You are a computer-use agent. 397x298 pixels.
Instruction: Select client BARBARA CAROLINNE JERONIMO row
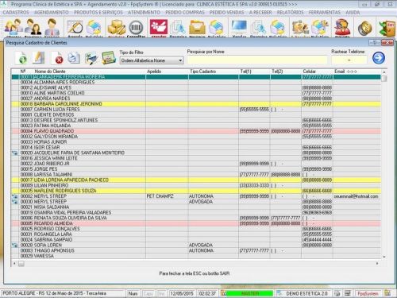(x=196, y=104)
